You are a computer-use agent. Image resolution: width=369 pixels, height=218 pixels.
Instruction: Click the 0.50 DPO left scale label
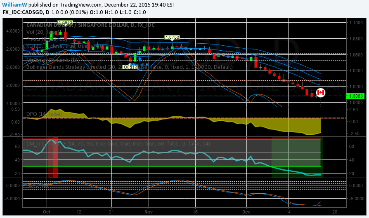coord(15,109)
